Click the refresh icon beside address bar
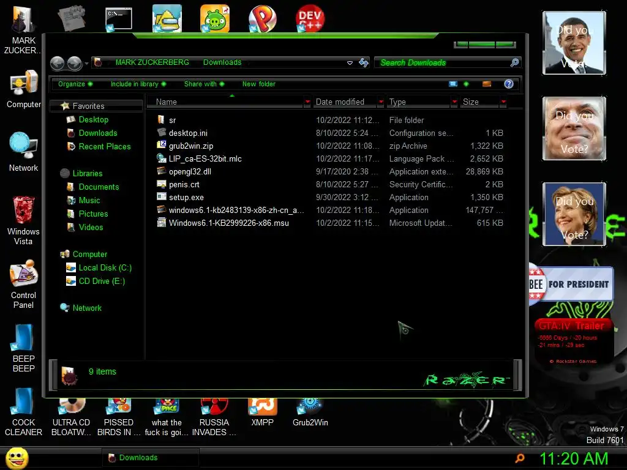The height and width of the screenshot is (470, 627). [x=364, y=63]
